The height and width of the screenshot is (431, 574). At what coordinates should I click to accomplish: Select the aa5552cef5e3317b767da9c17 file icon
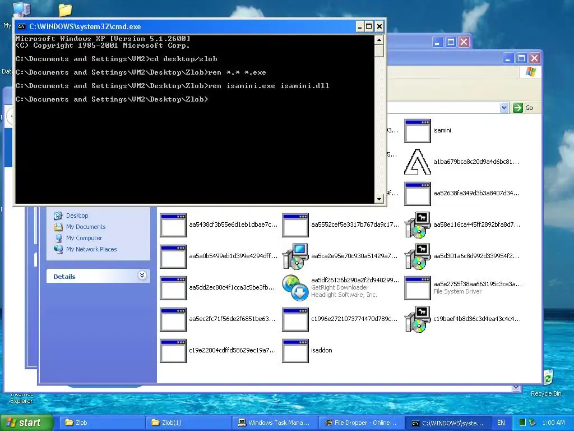tap(295, 225)
